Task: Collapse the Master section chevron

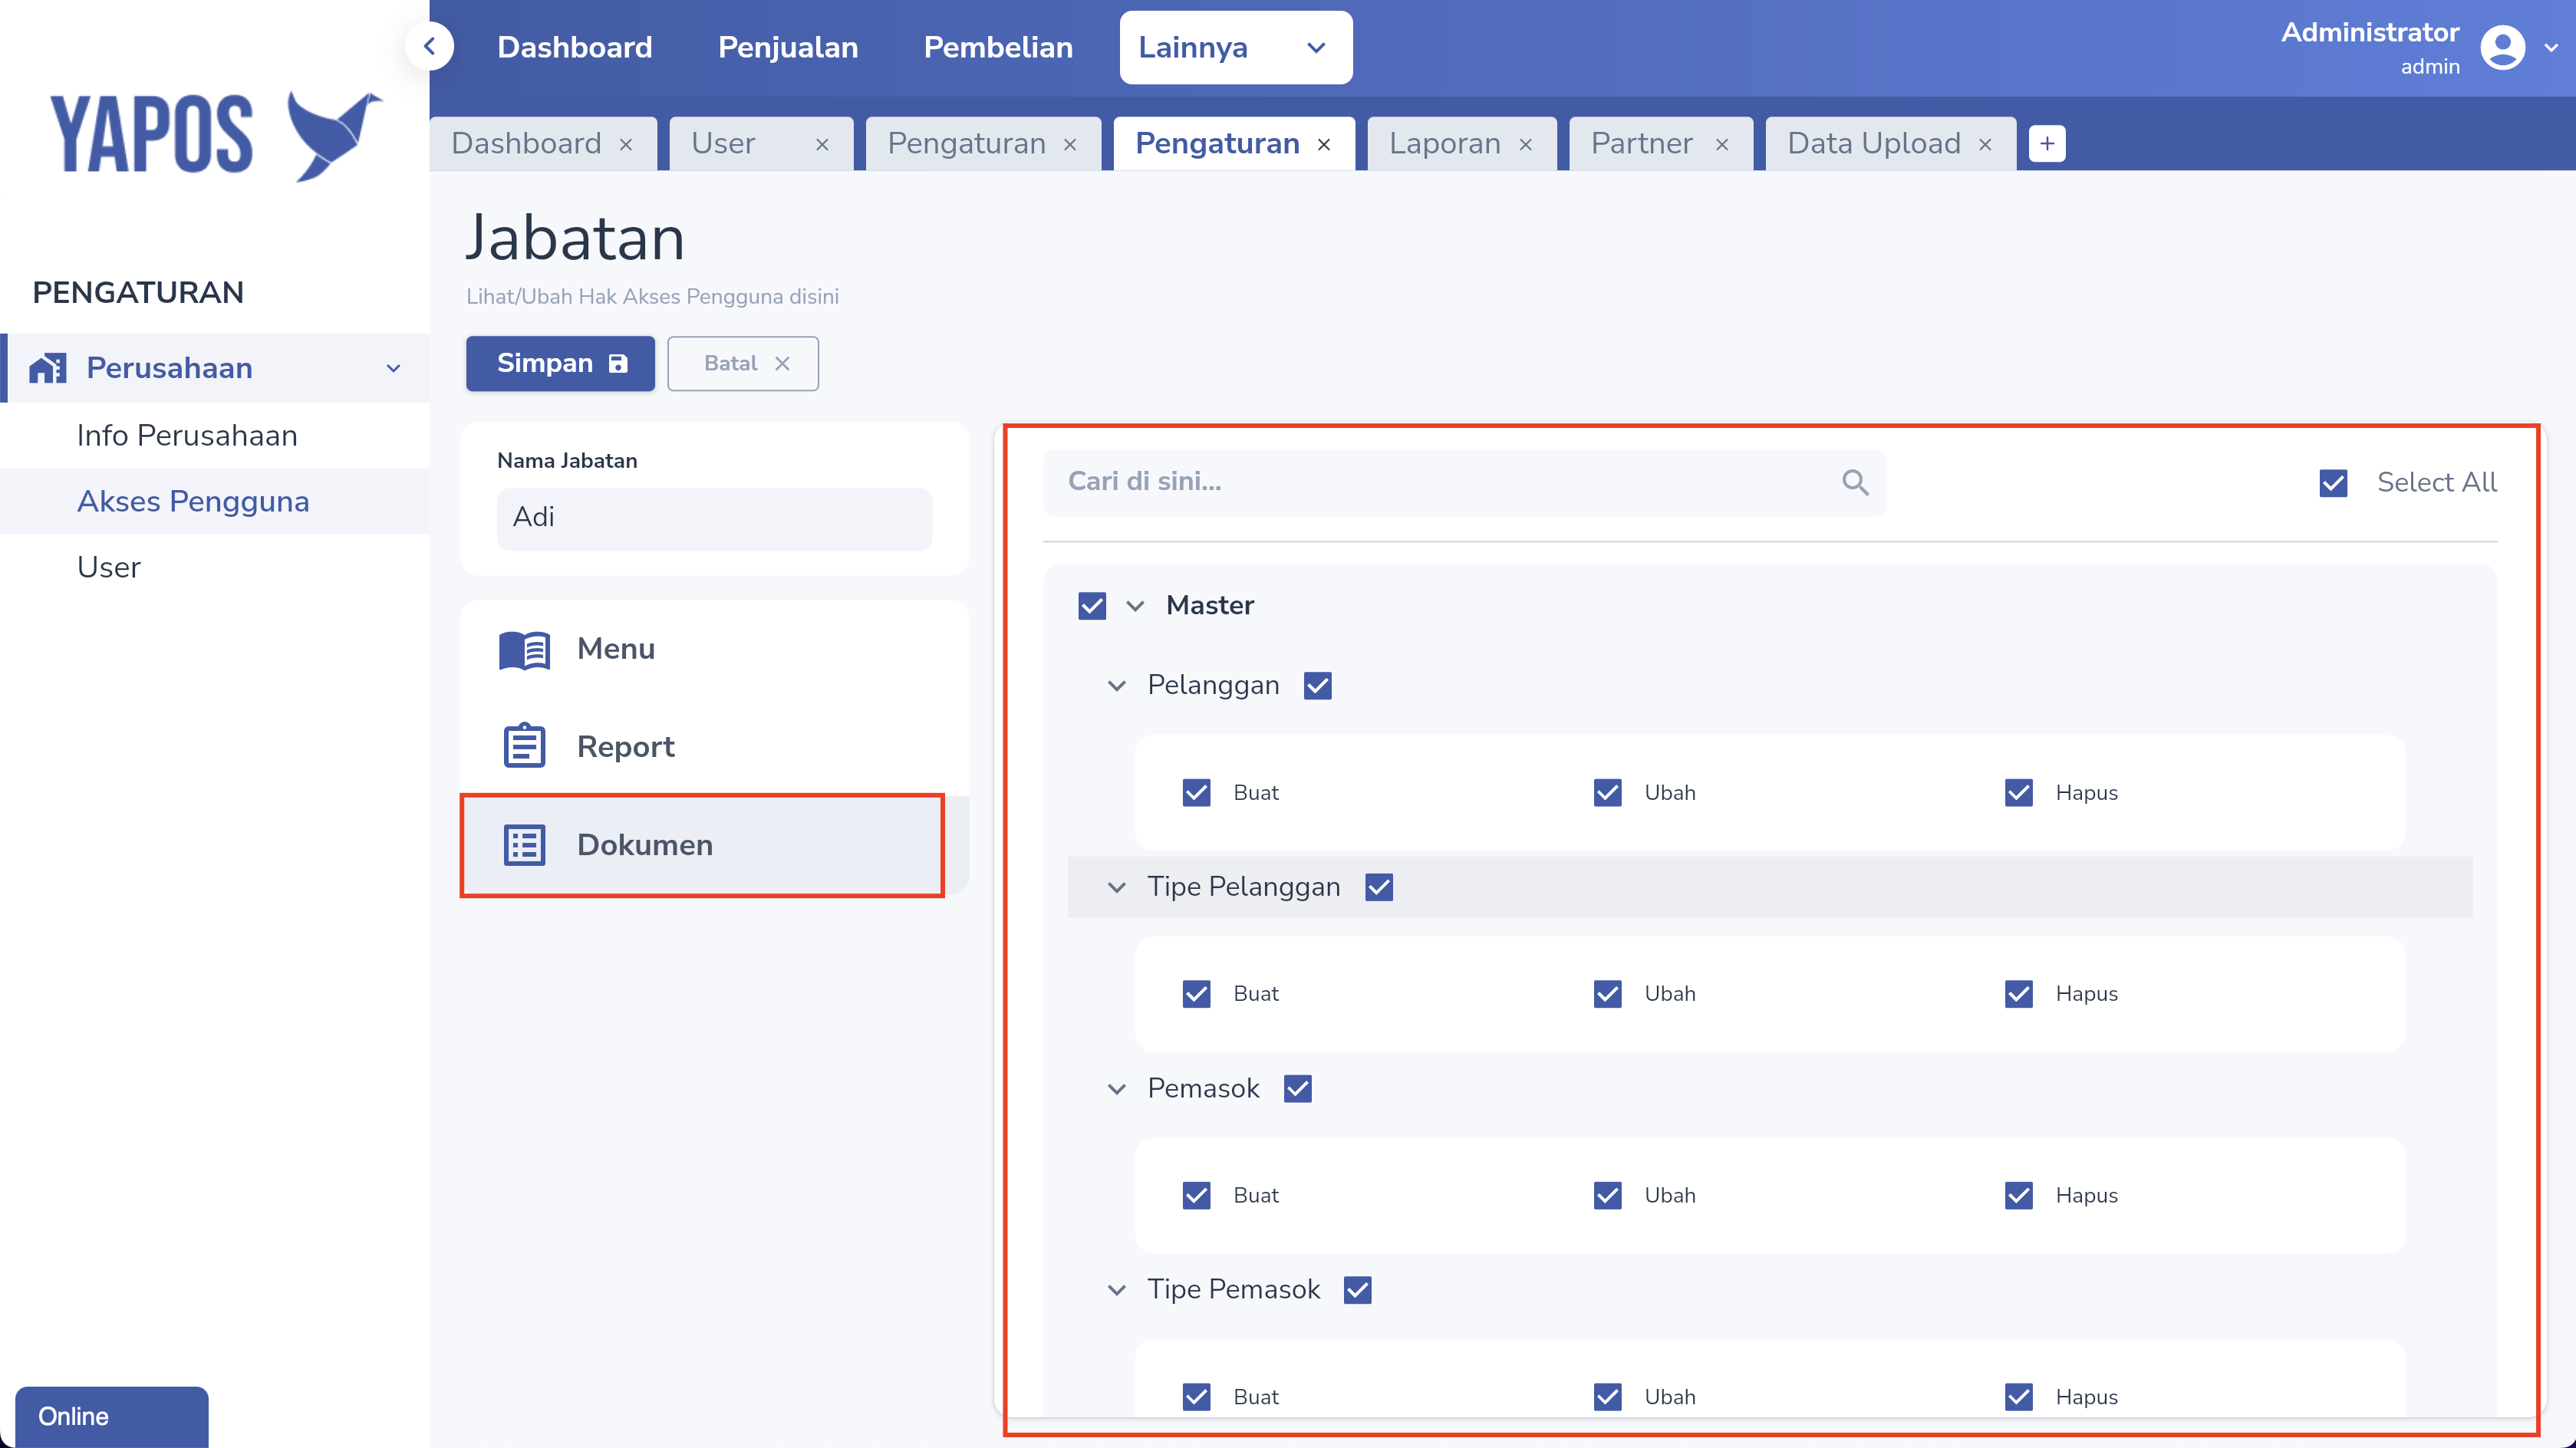Action: [1135, 606]
